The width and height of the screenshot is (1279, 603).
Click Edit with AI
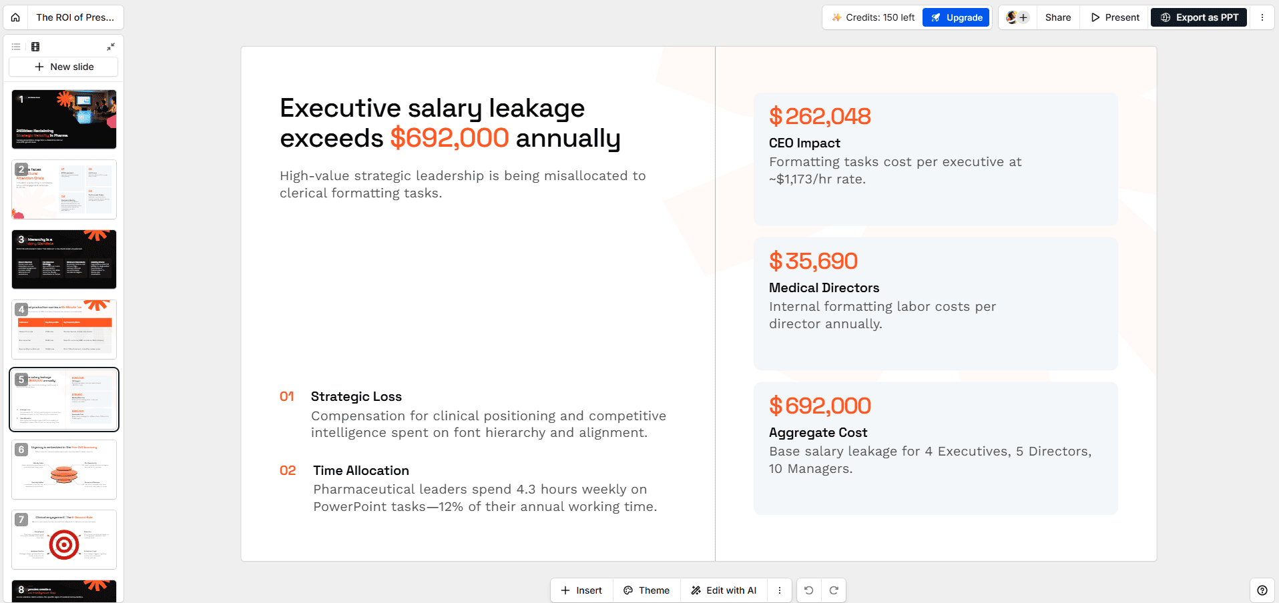click(724, 590)
